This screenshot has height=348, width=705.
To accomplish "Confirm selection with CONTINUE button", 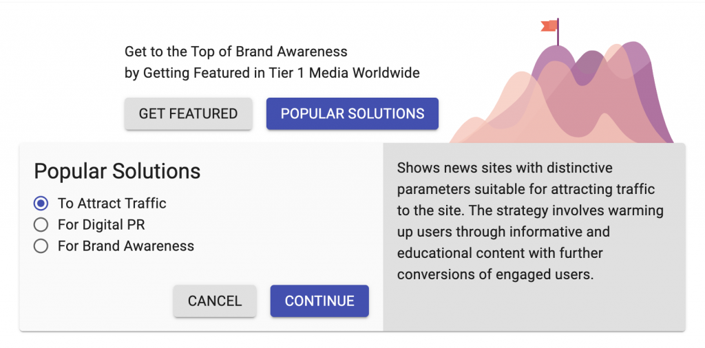I will tap(319, 301).
